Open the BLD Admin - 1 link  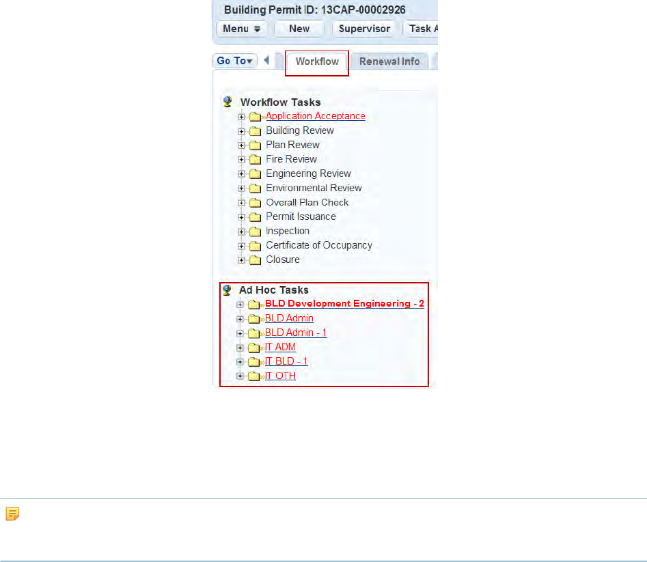[x=296, y=333]
